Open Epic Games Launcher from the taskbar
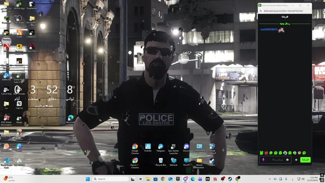325x183 pixels. pos(178,179)
